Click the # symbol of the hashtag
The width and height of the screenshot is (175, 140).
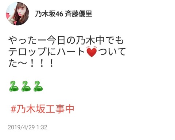click(13, 109)
